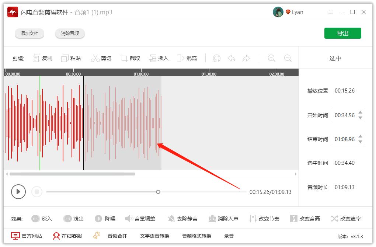Viewport: 376px width, 247px height.
Task: Click 添加文件 to add a file
Action: (x=29, y=33)
